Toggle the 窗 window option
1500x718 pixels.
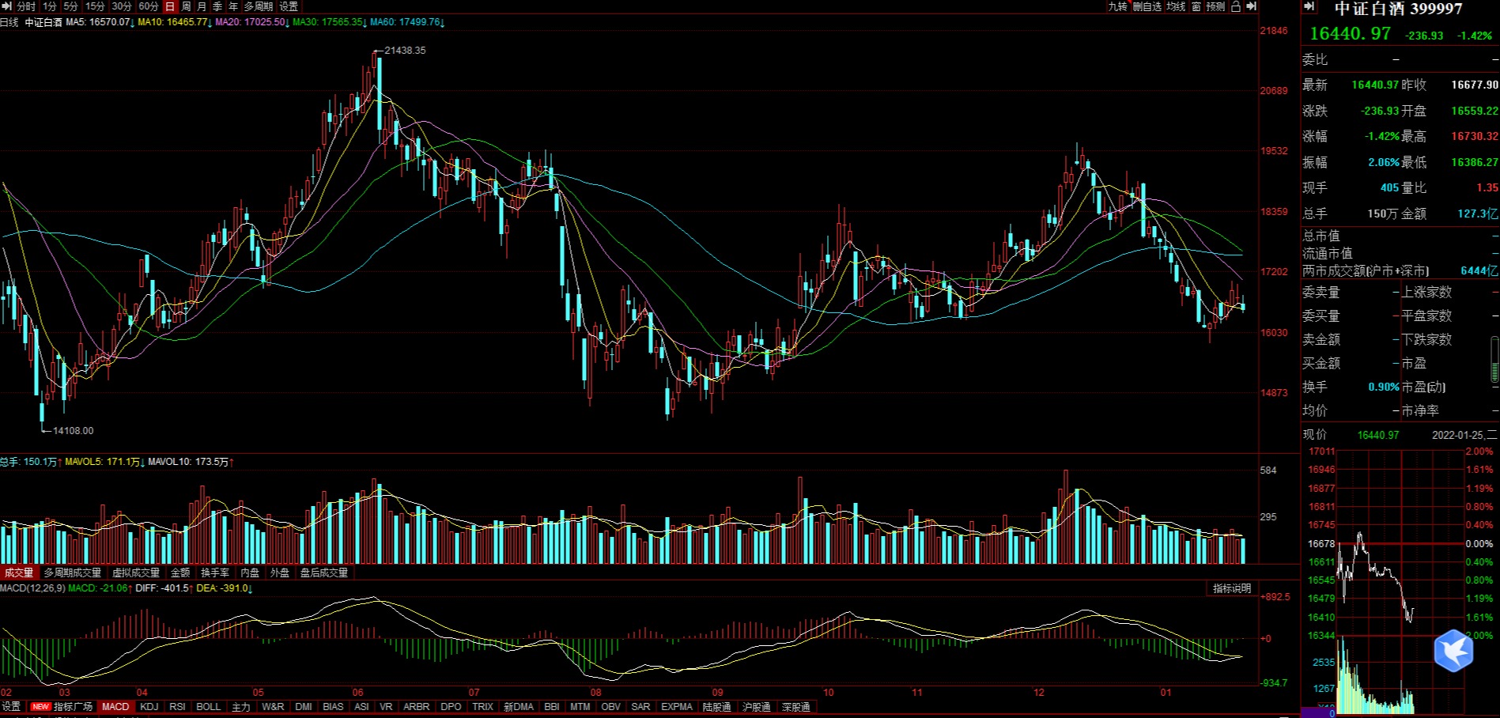1196,6
